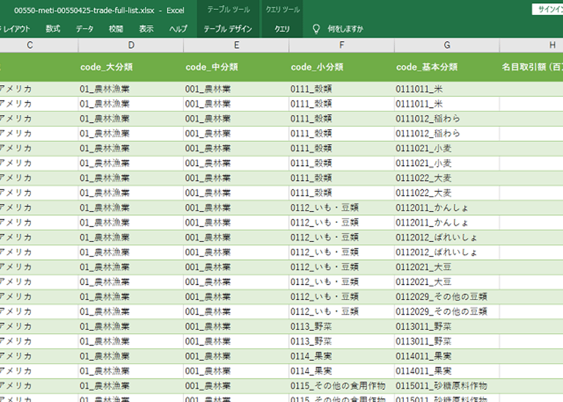Select first 0112011_かんしょ cell
The width and height of the screenshot is (563, 402).
pyautogui.click(x=447, y=208)
